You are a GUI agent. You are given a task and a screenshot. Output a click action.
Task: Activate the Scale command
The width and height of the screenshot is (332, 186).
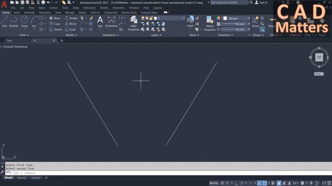71,29
